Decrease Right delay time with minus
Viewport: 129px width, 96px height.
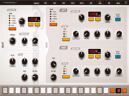coord(91,57)
